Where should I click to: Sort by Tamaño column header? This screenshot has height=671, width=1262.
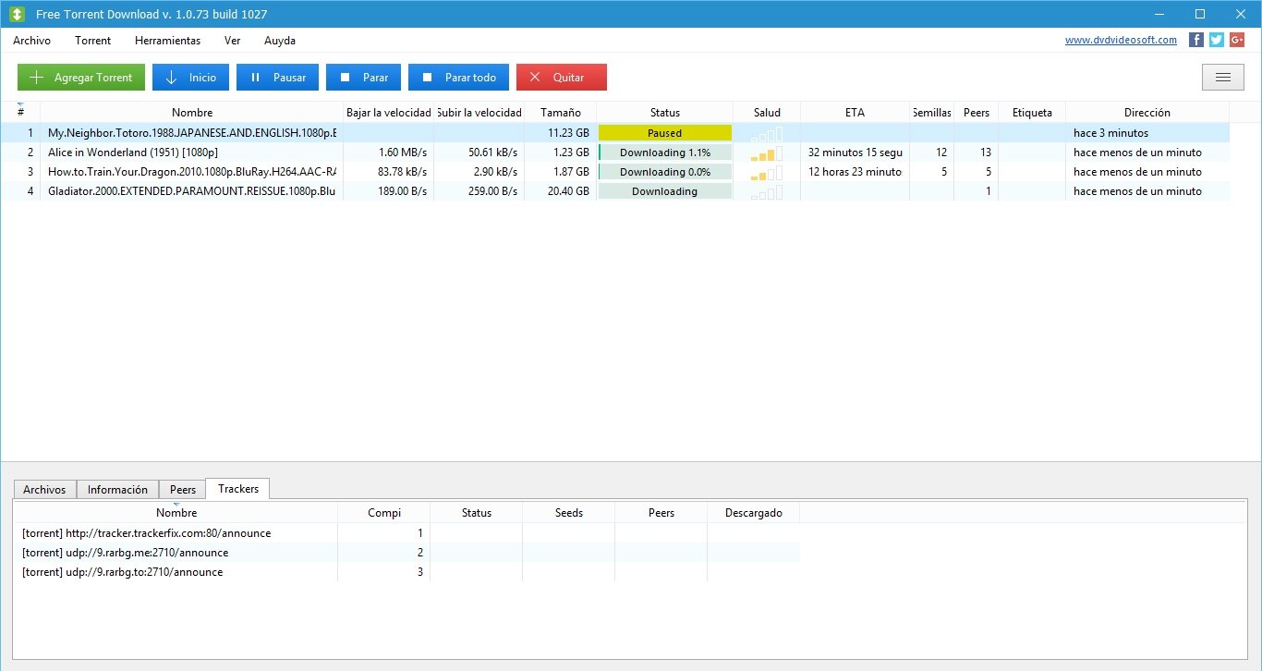[x=561, y=113]
